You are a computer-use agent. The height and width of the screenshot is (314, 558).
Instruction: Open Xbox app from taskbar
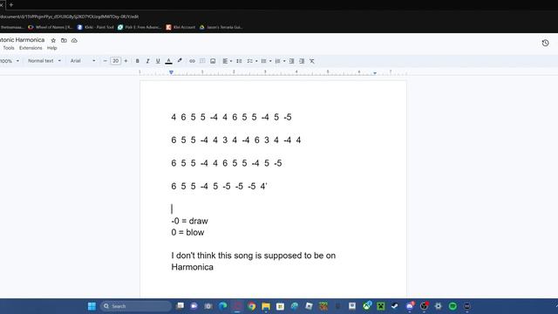point(366,306)
